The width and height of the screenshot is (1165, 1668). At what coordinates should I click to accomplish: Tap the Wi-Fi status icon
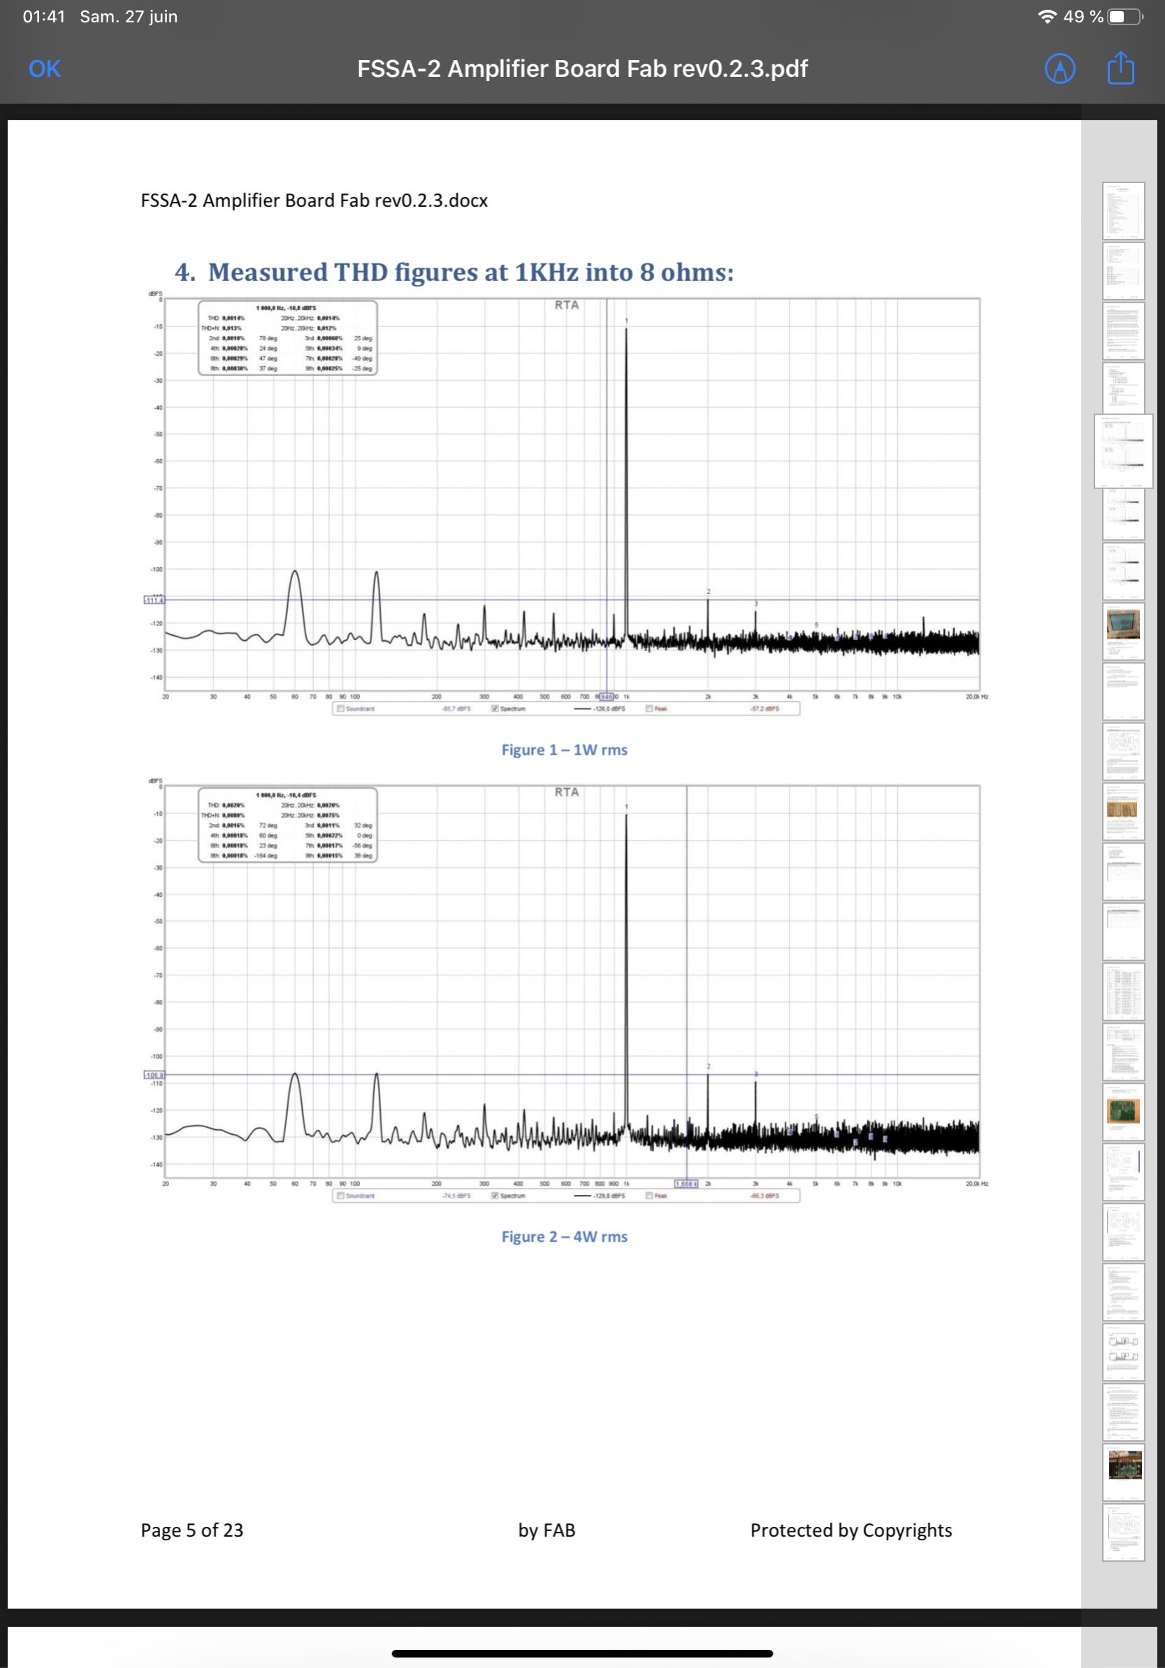pos(1048,16)
